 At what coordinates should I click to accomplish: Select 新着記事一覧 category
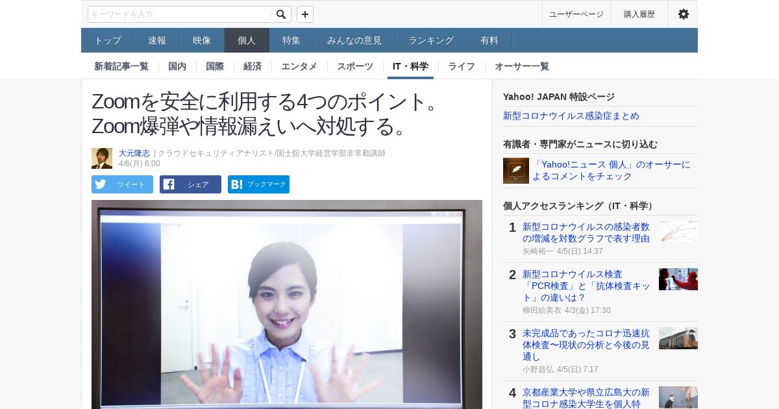click(x=121, y=66)
